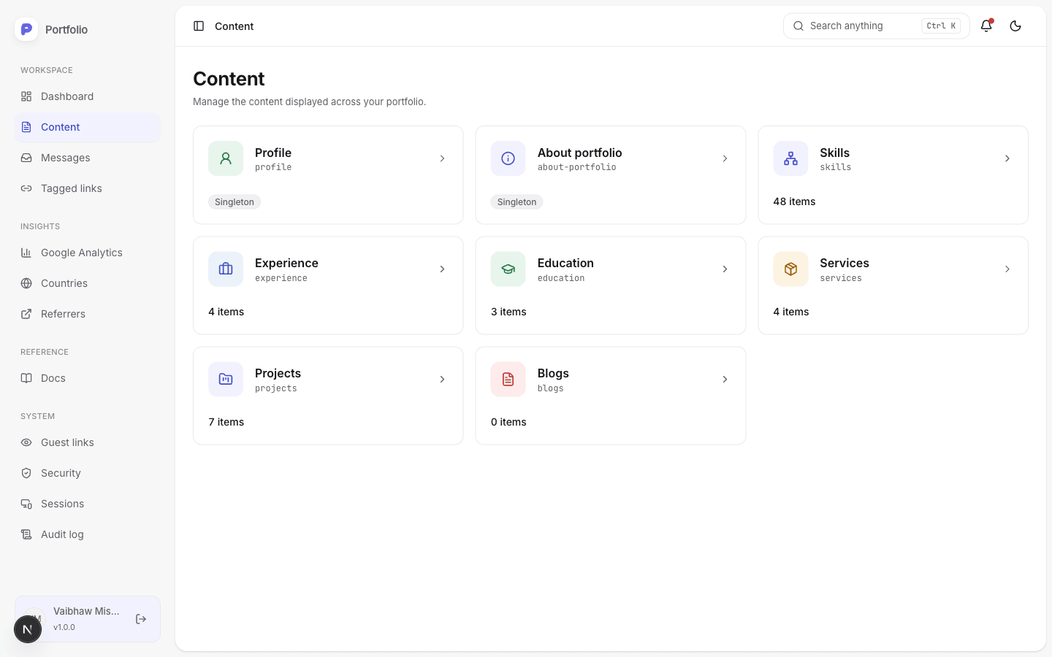Open Dashboard in the sidebar
The image size is (1052, 657).
pos(88,96)
